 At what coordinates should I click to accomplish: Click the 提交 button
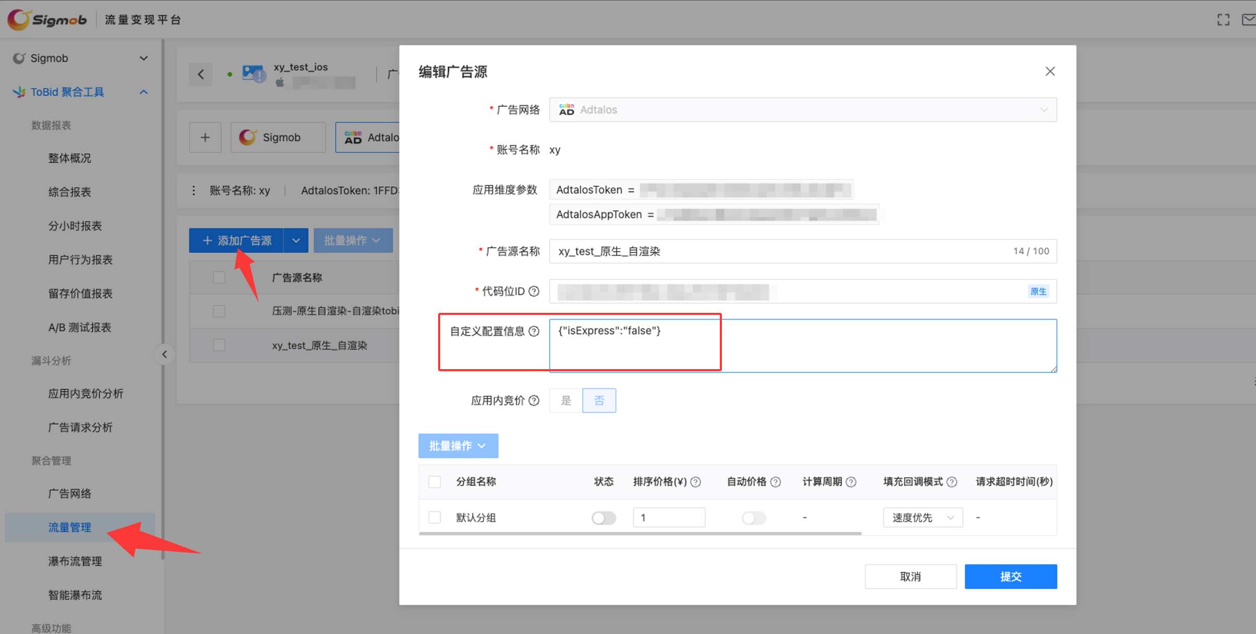(1011, 577)
